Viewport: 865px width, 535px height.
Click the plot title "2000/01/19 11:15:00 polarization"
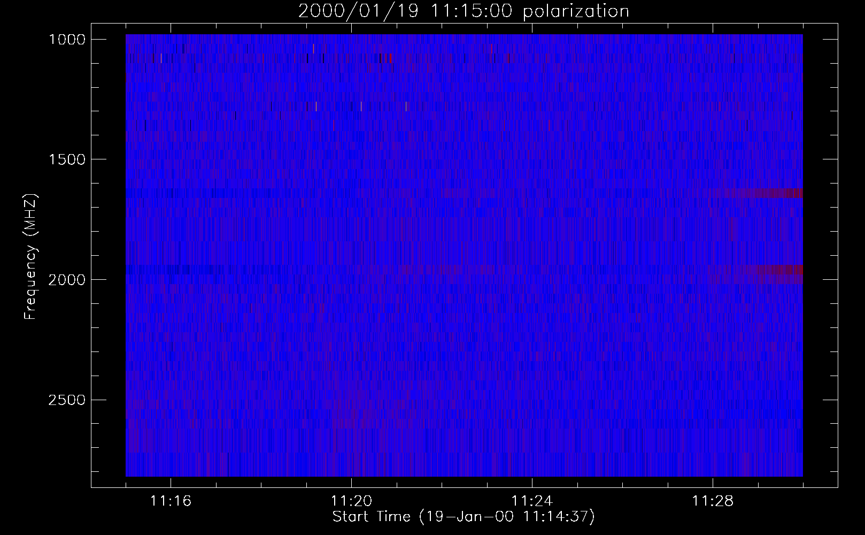point(464,11)
